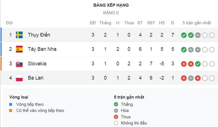This screenshot has width=218, height=127.
Task: Click Spain's green win form icon
Action: point(184,49)
